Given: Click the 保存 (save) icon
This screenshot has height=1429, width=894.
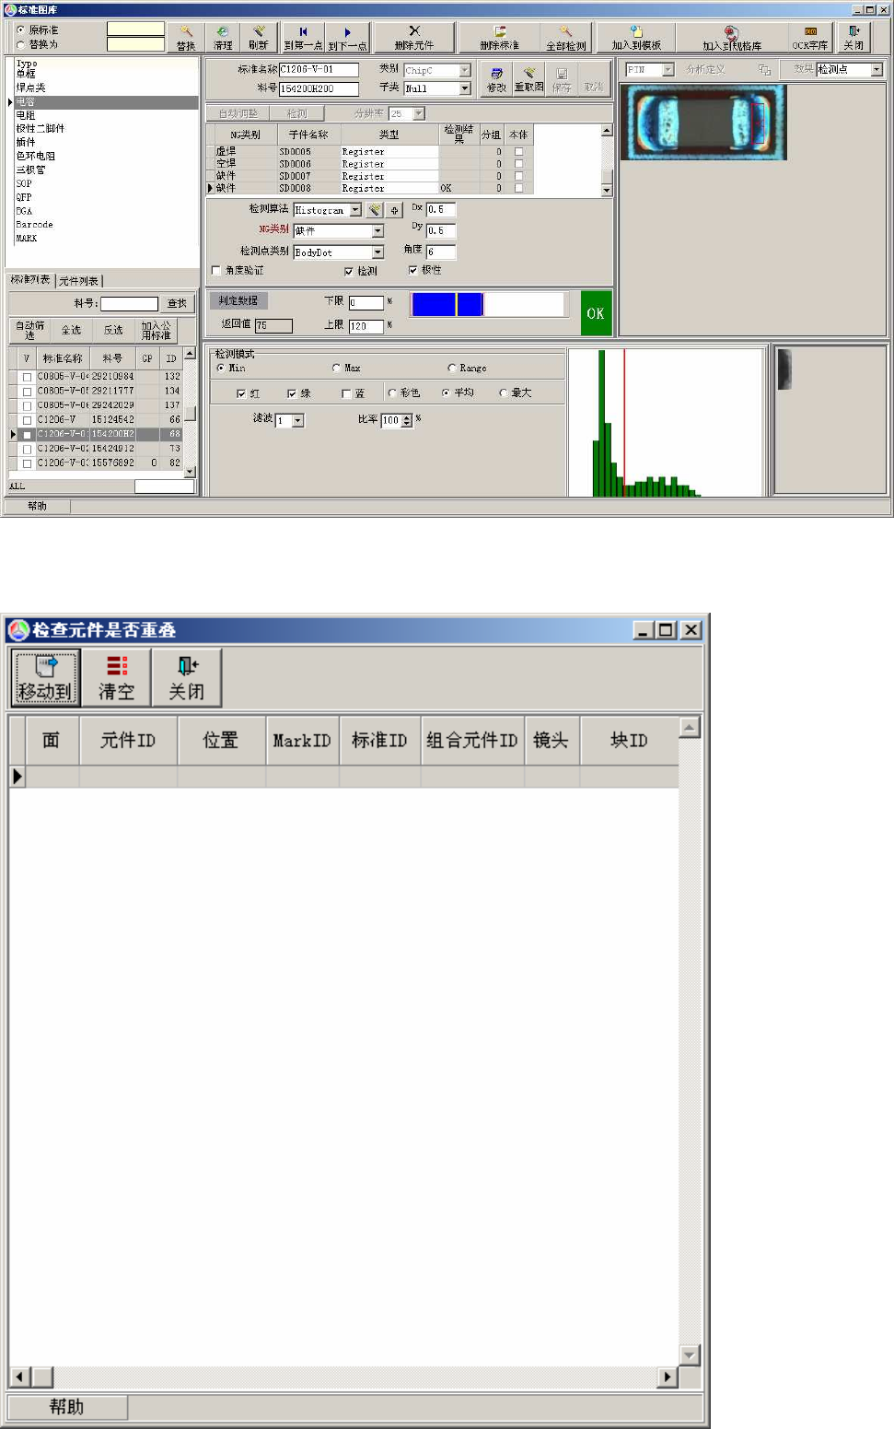Looking at the screenshot, I should pos(562,79).
